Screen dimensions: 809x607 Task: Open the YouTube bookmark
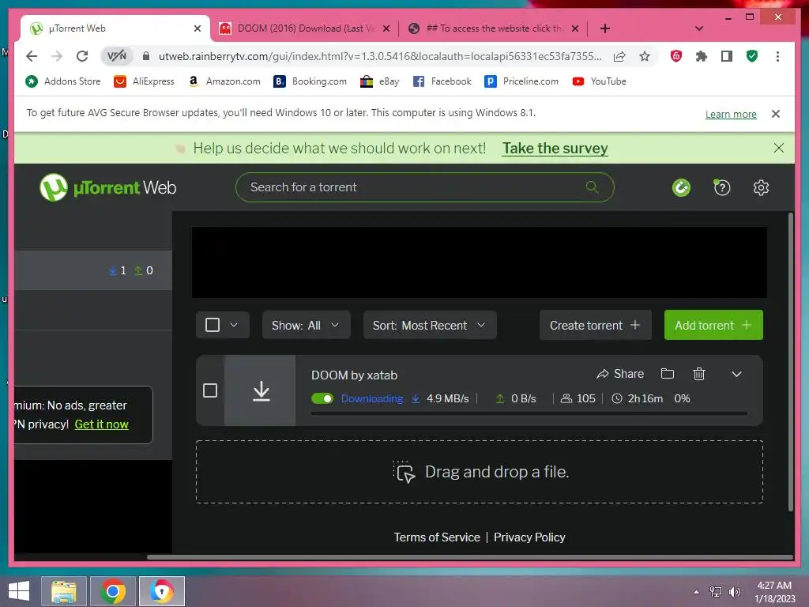click(599, 81)
